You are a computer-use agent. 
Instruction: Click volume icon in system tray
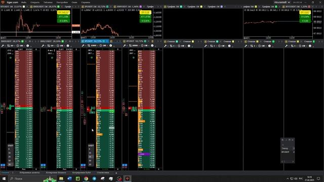(x=296, y=178)
